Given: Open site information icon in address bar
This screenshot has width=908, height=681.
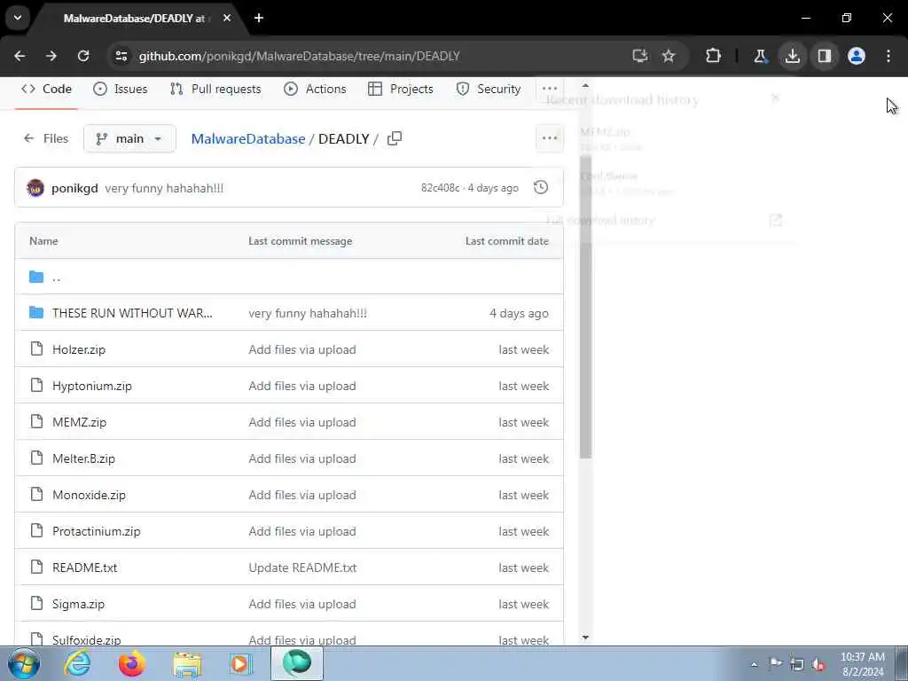Looking at the screenshot, I should 121,56.
